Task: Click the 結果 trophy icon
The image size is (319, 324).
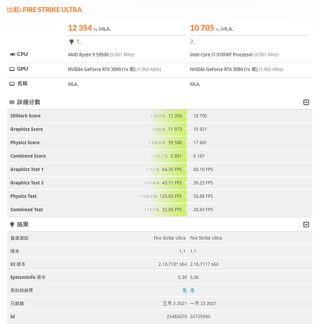Action: click(12, 225)
